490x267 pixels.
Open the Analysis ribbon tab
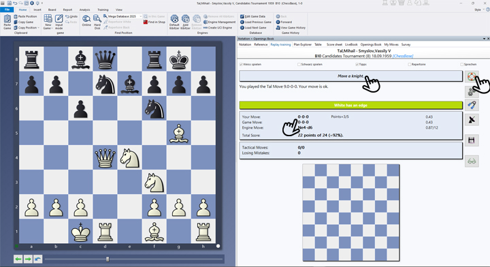point(84,10)
